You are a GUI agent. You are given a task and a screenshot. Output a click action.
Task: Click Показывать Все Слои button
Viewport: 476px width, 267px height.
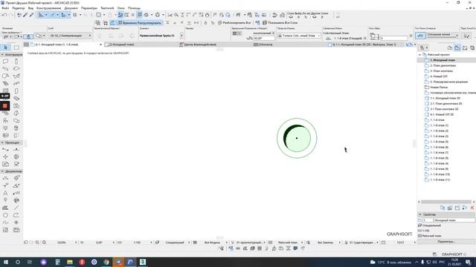(280, 23)
